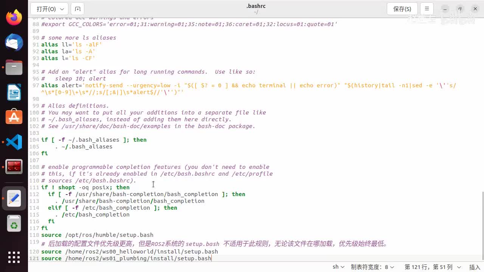The height and width of the screenshot is (272, 484).
Task: Click the '. ~/.bash_aliases' line
Action: (x=84, y=147)
